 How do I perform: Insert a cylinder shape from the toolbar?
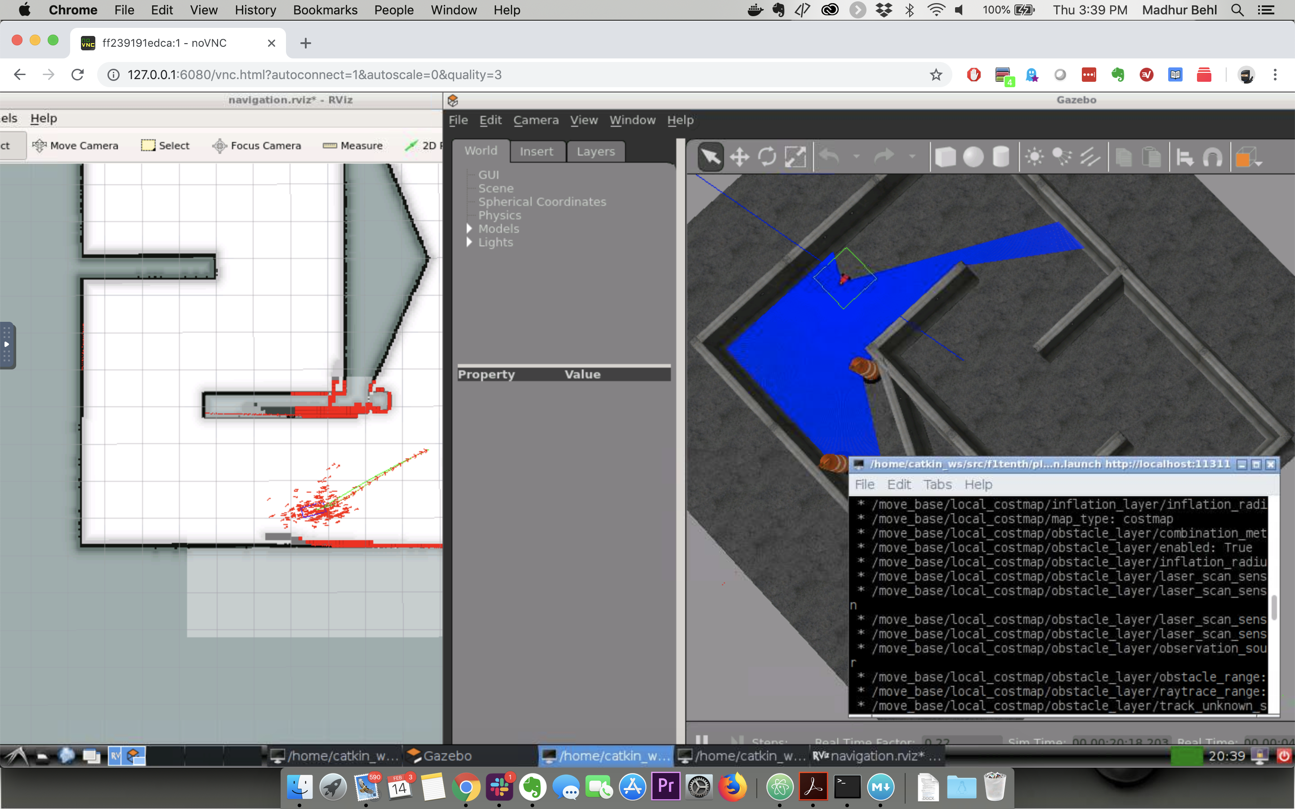[x=1000, y=157]
